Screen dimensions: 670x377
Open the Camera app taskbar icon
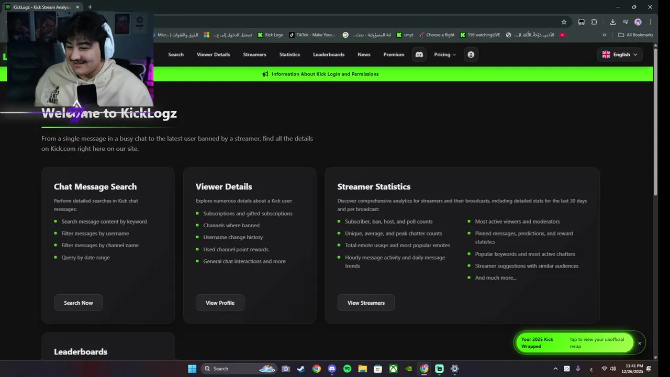point(286,369)
